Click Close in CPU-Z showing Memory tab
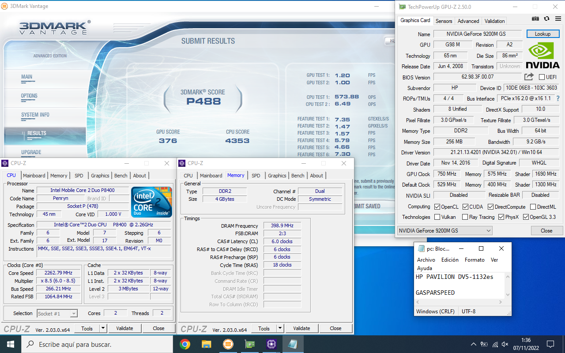Viewport: 565px width, 353px height. [x=335, y=328]
